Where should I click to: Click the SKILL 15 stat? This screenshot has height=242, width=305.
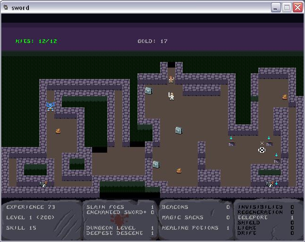(21, 228)
